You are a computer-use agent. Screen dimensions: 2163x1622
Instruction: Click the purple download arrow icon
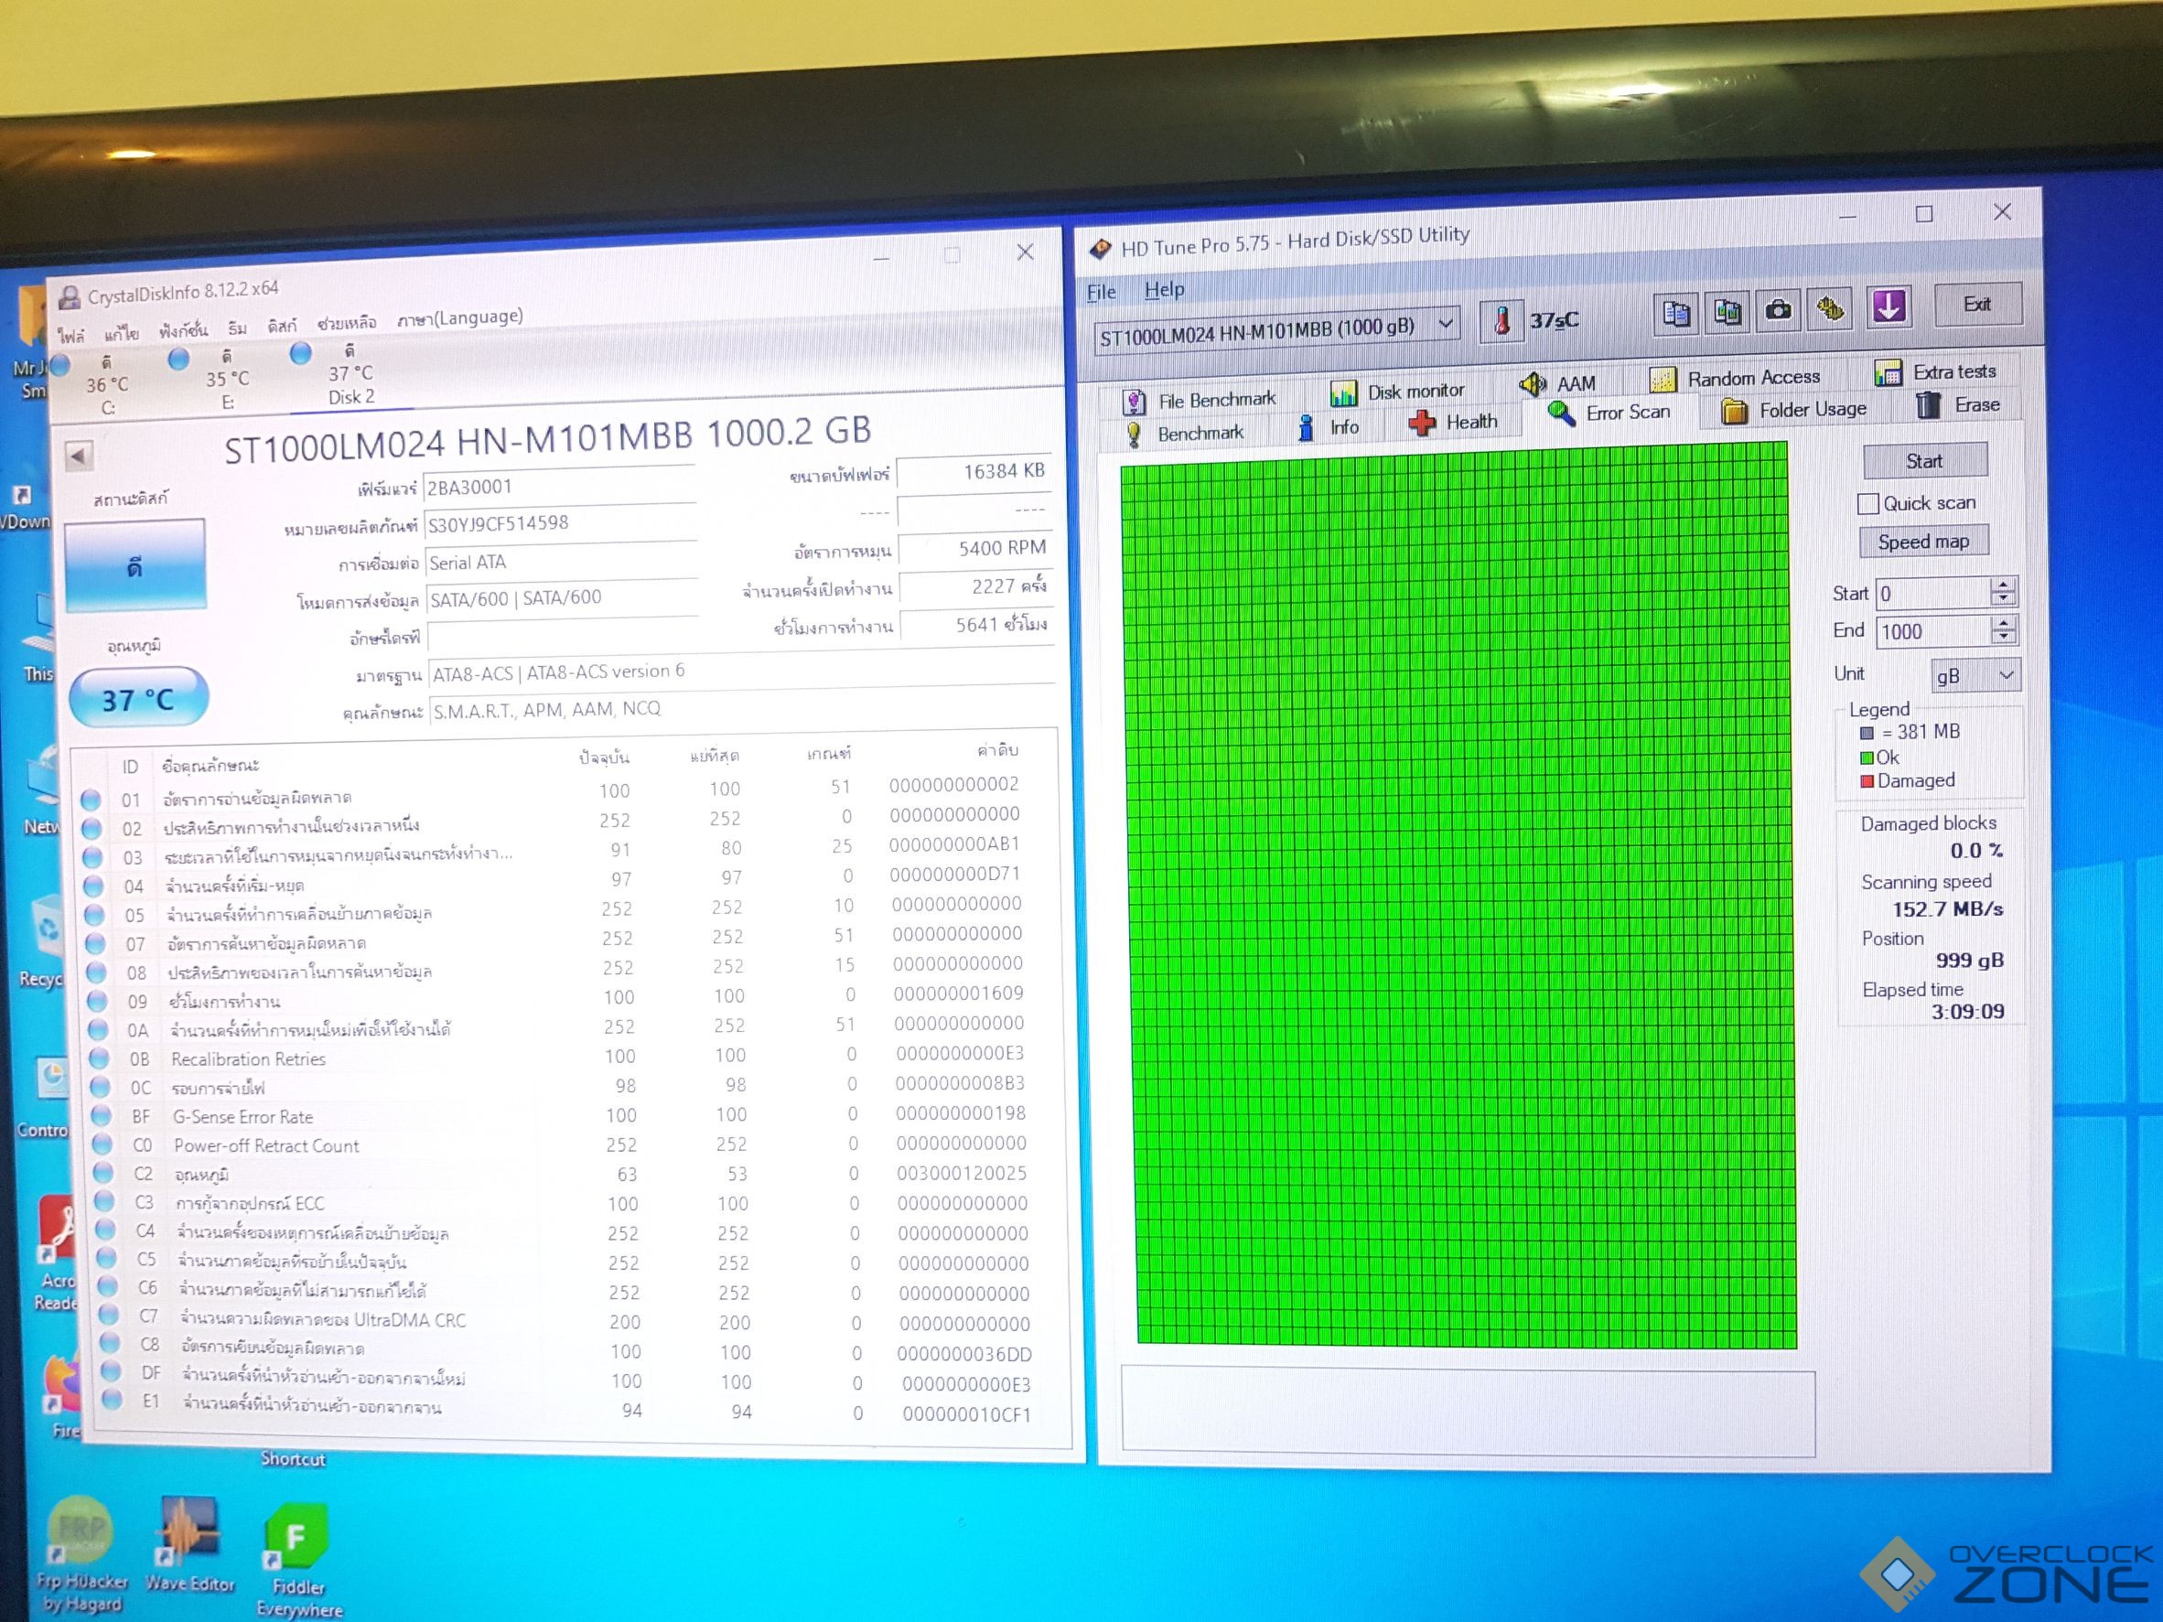(1889, 307)
